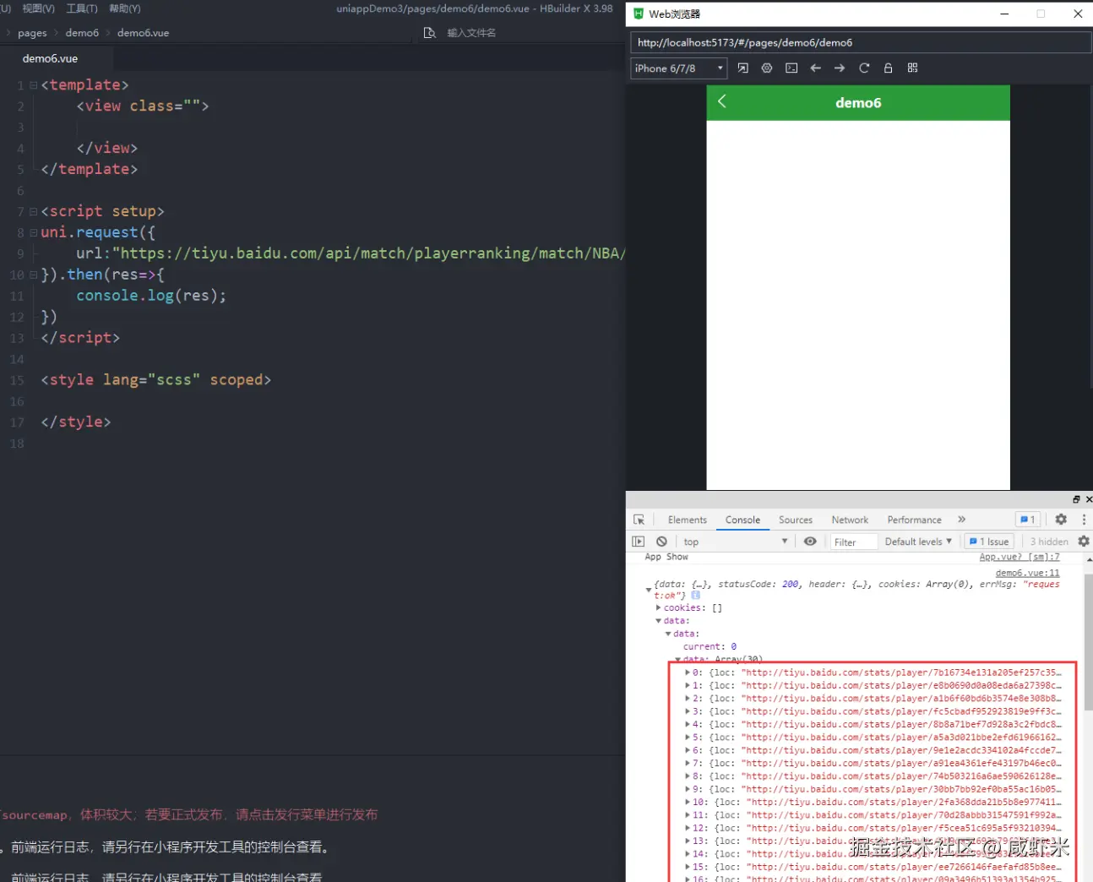1093x882 pixels.
Task: Open page in external browser icon
Action: click(742, 68)
